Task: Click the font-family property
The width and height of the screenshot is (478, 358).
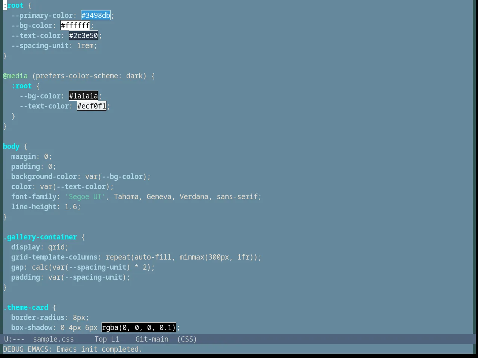Action: 34,197
